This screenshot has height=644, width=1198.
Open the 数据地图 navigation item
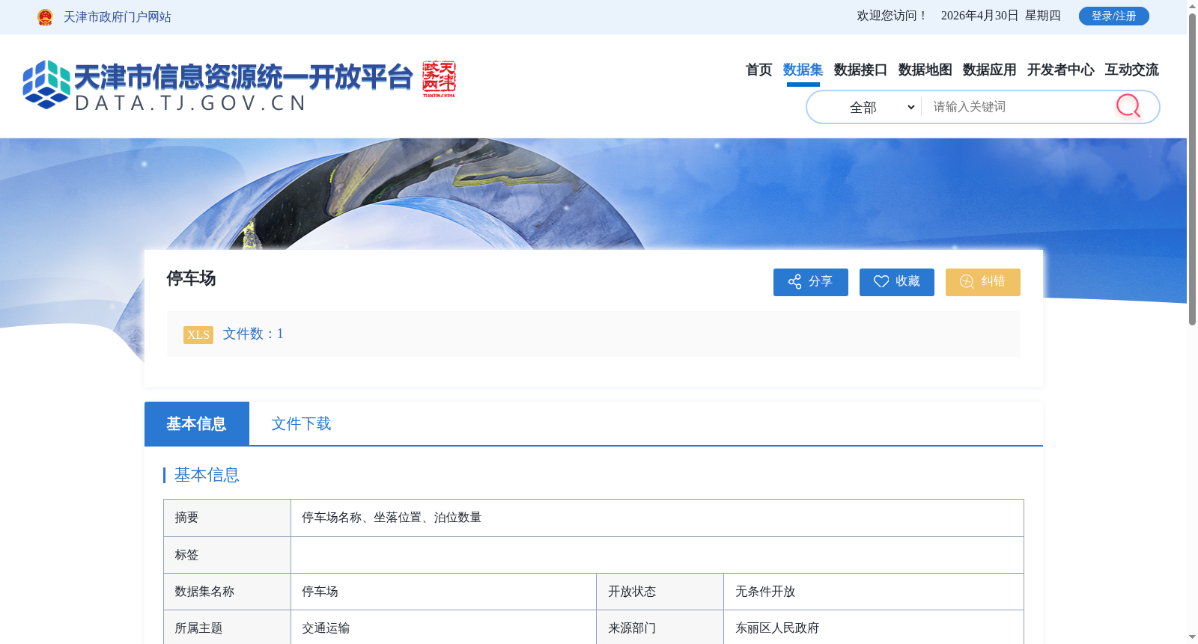[925, 70]
